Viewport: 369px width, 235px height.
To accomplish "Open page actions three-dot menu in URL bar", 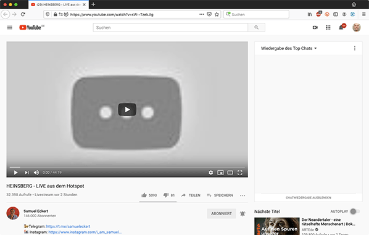I will point(201,14).
